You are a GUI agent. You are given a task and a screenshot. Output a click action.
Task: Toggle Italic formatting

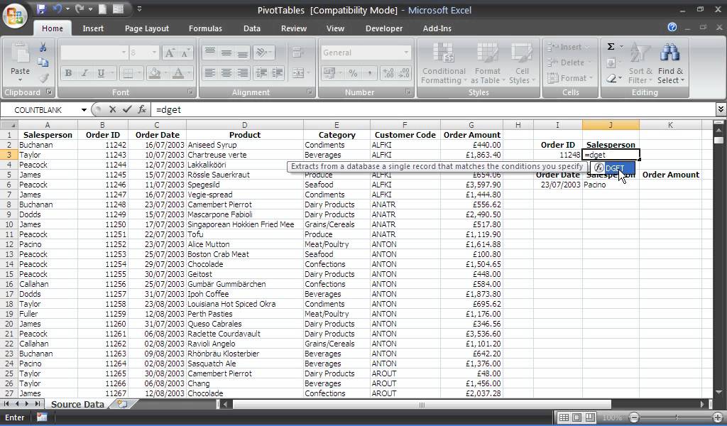[x=84, y=73]
